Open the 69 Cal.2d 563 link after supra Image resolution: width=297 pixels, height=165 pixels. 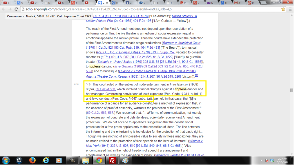coord(106,89)
